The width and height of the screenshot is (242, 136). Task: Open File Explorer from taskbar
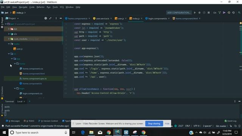(92, 133)
